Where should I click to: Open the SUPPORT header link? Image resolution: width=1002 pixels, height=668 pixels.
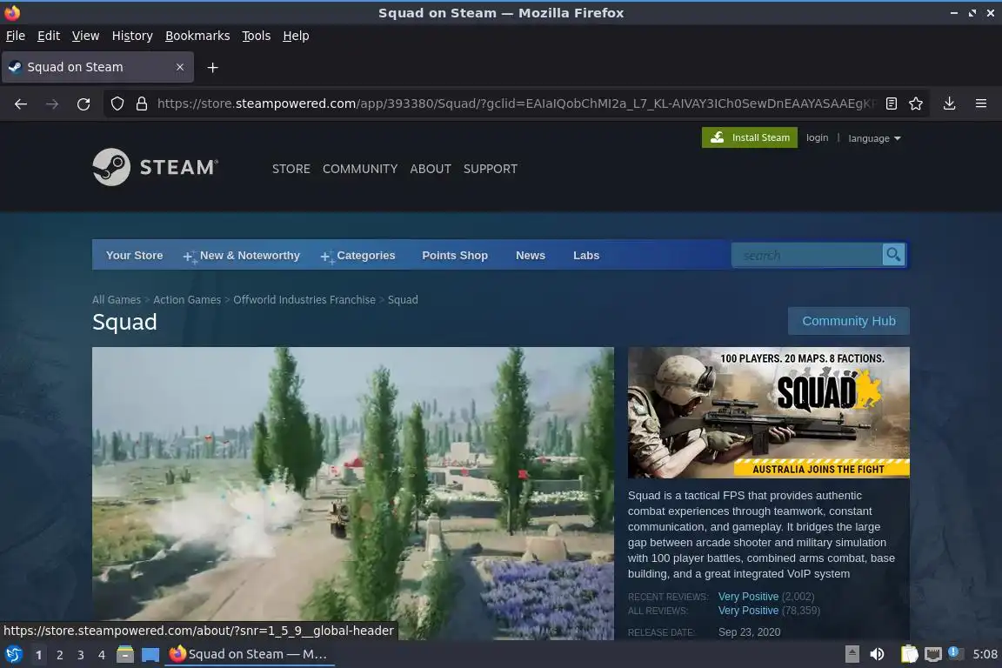tap(491, 169)
